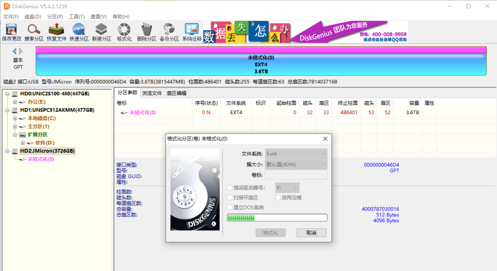Collapse the HD1:UNSPC512AKMM tree node
497x271 pixels.
coord(7,110)
